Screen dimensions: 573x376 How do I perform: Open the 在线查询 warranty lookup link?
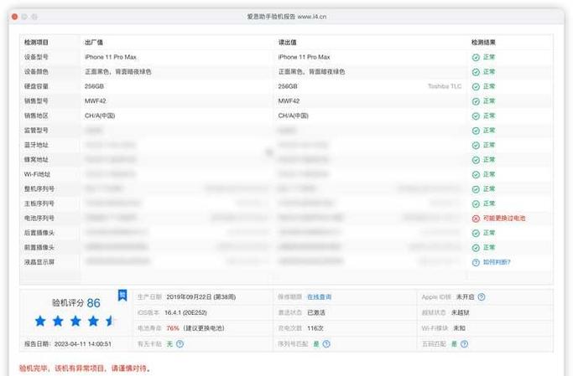coord(319,296)
